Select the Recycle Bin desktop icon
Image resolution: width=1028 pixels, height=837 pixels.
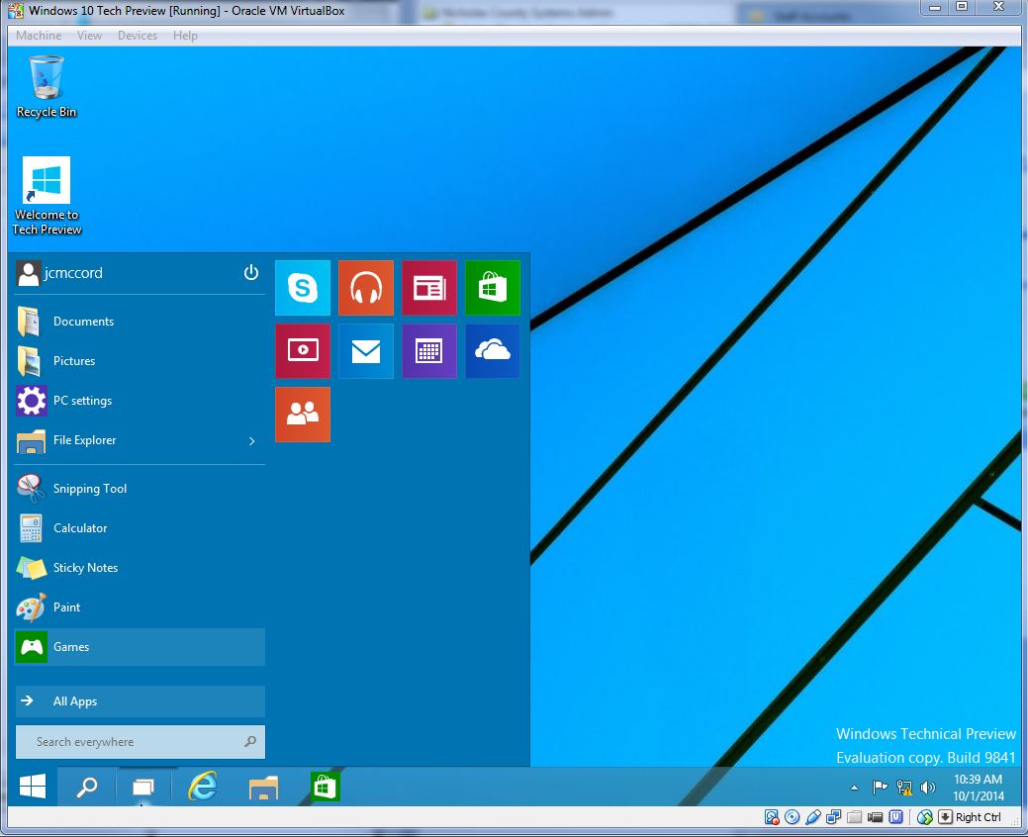(47, 86)
